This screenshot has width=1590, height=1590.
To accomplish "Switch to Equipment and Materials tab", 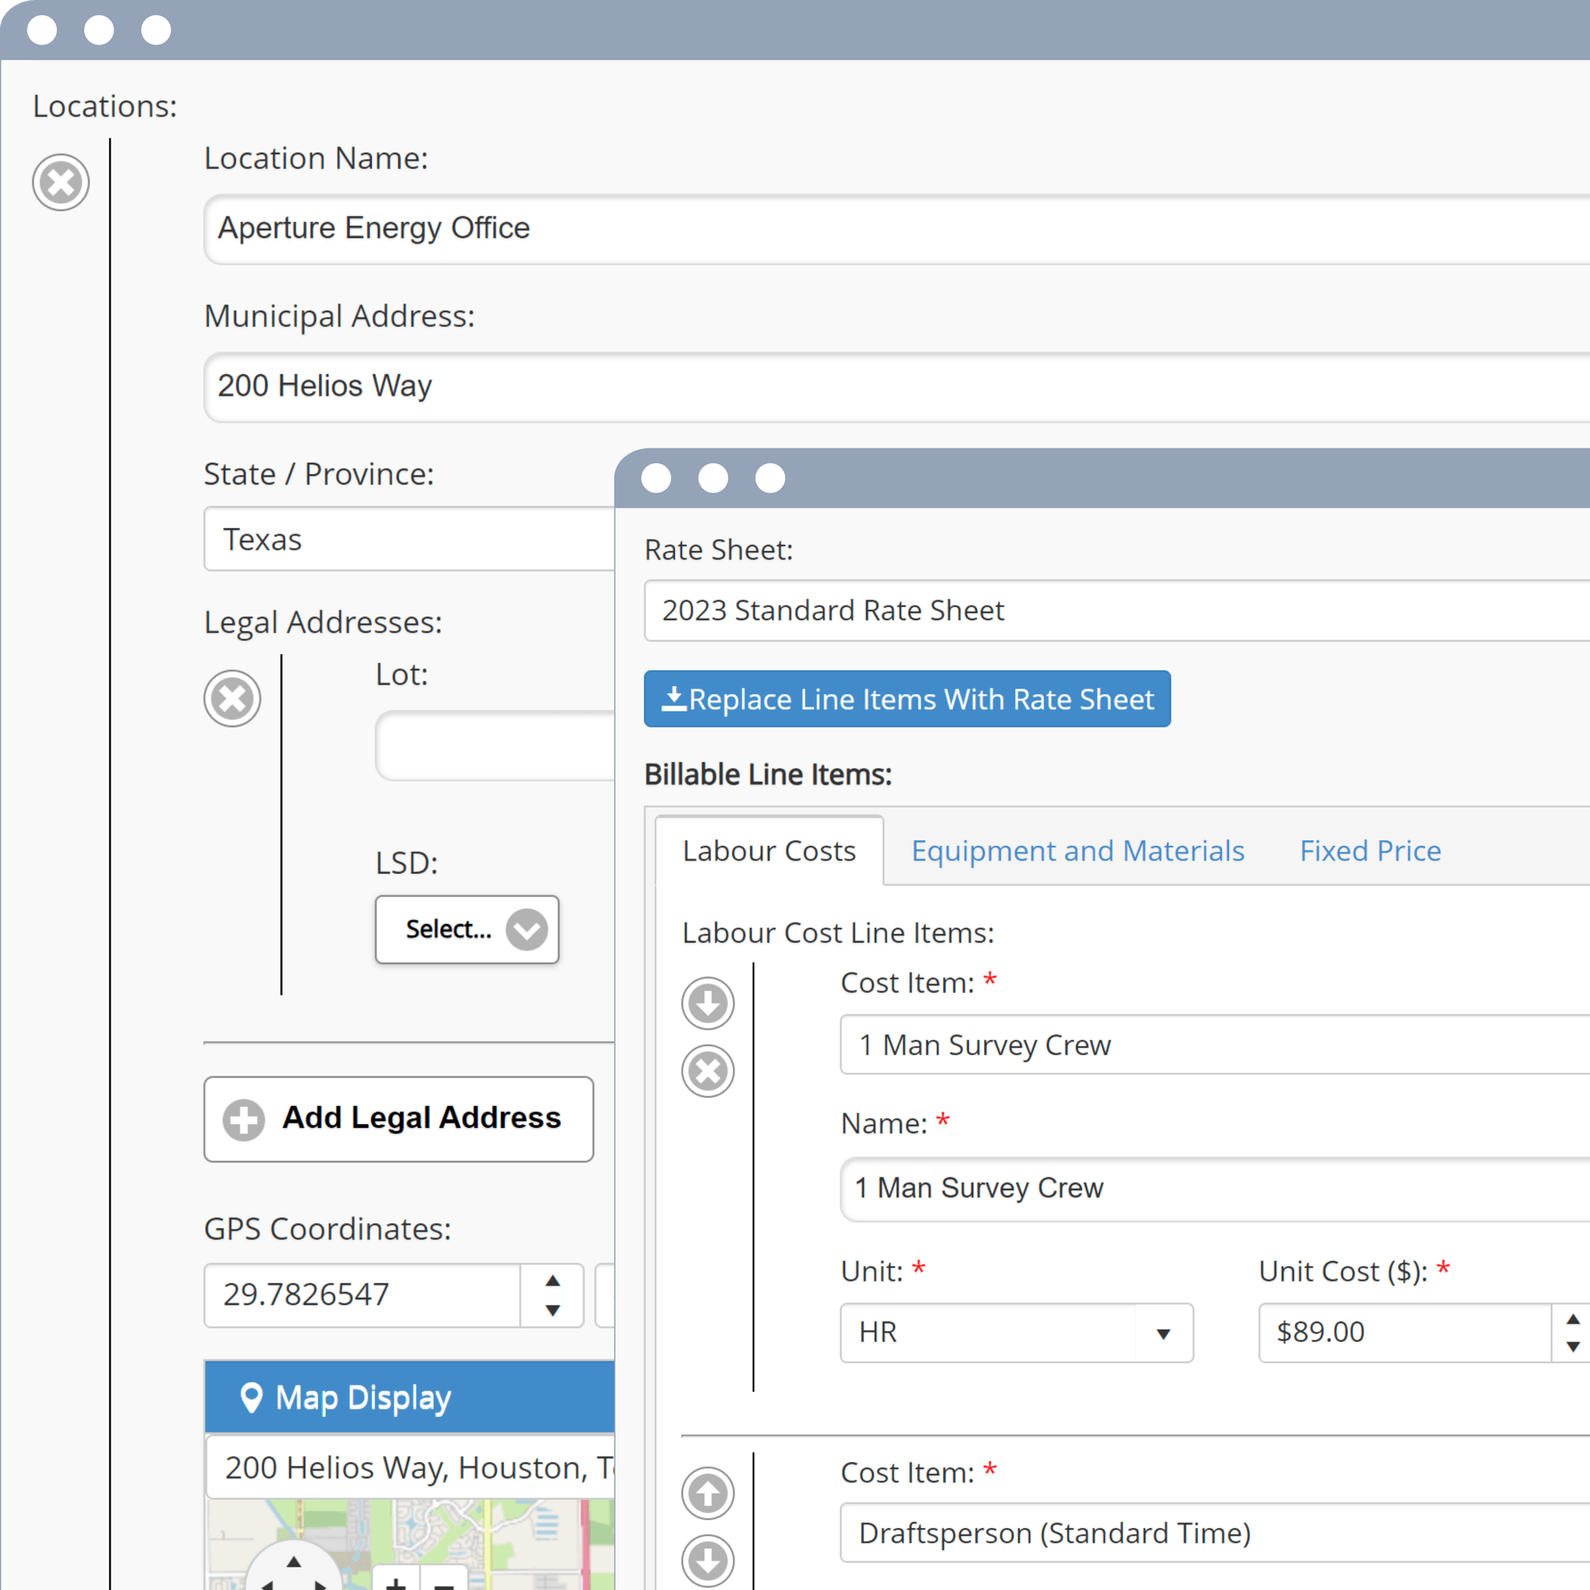I will [x=1077, y=850].
